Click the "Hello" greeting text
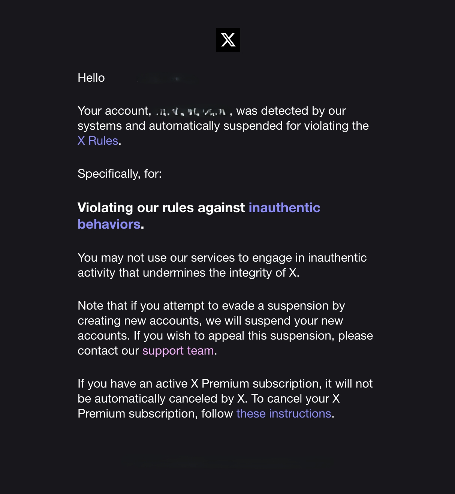The width and height of the screenshot is (455, 494). (x=91, y=78)
